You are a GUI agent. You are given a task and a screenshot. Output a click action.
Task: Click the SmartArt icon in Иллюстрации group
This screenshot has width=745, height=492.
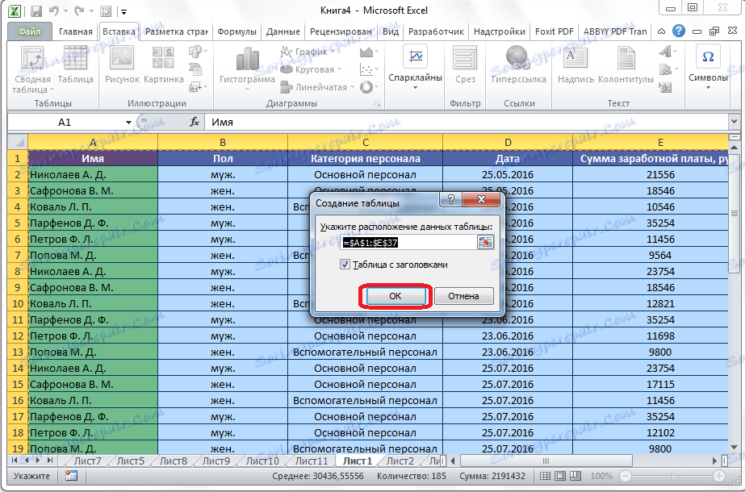tap(195, 70)
